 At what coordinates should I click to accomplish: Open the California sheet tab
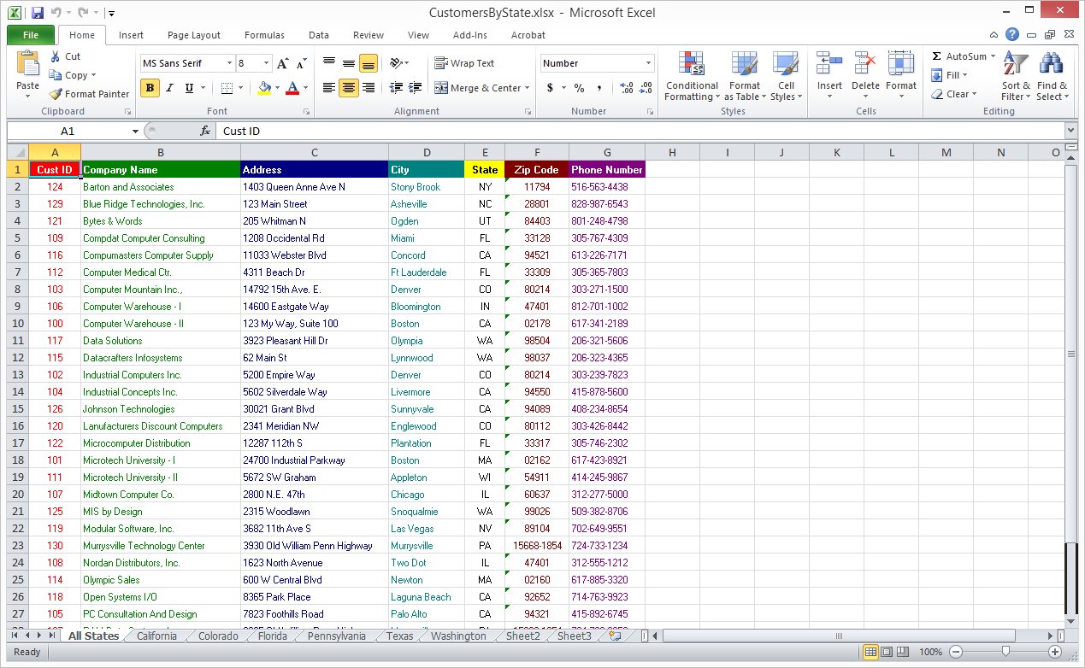[x=156, y=636]
